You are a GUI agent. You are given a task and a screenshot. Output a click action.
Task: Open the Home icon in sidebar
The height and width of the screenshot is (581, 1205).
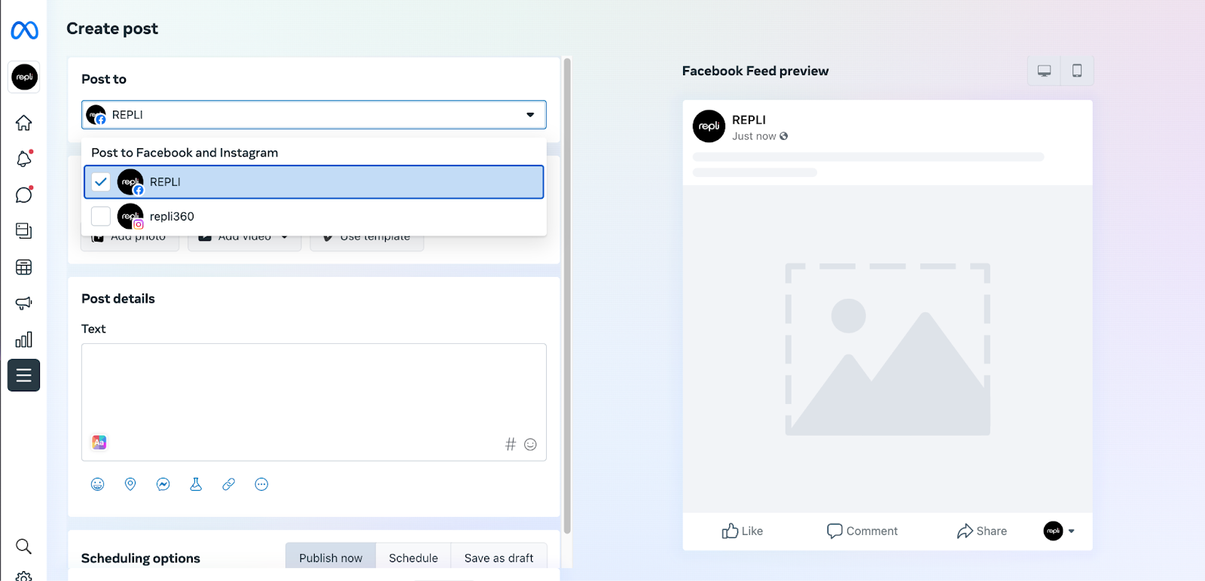click(23, 123)
